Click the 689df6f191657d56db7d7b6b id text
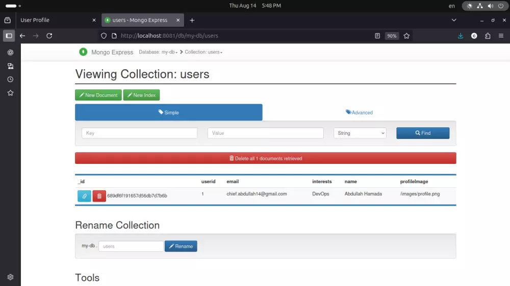 click(x=137, y=196)
